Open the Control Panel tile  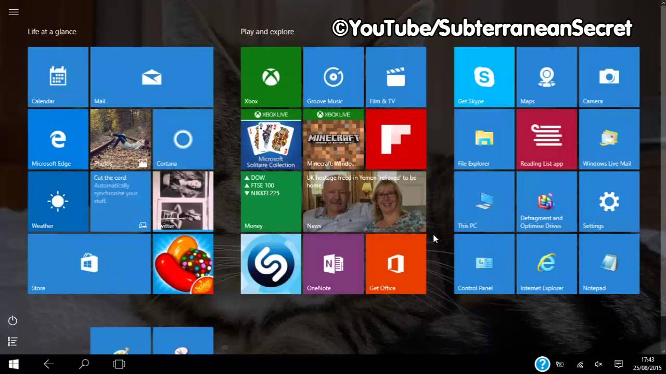coord(484,264)
